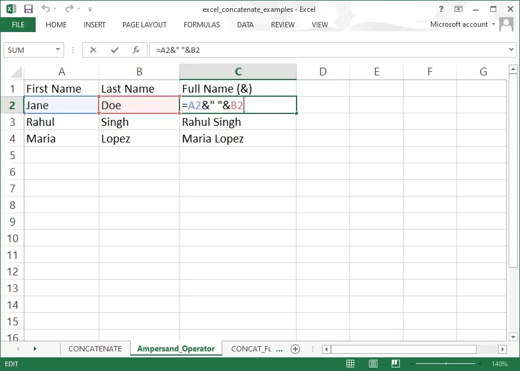Toggle the Ribbon Display Options button
Viewport: 520px width, 371px height.
click(x=458, y=9)
